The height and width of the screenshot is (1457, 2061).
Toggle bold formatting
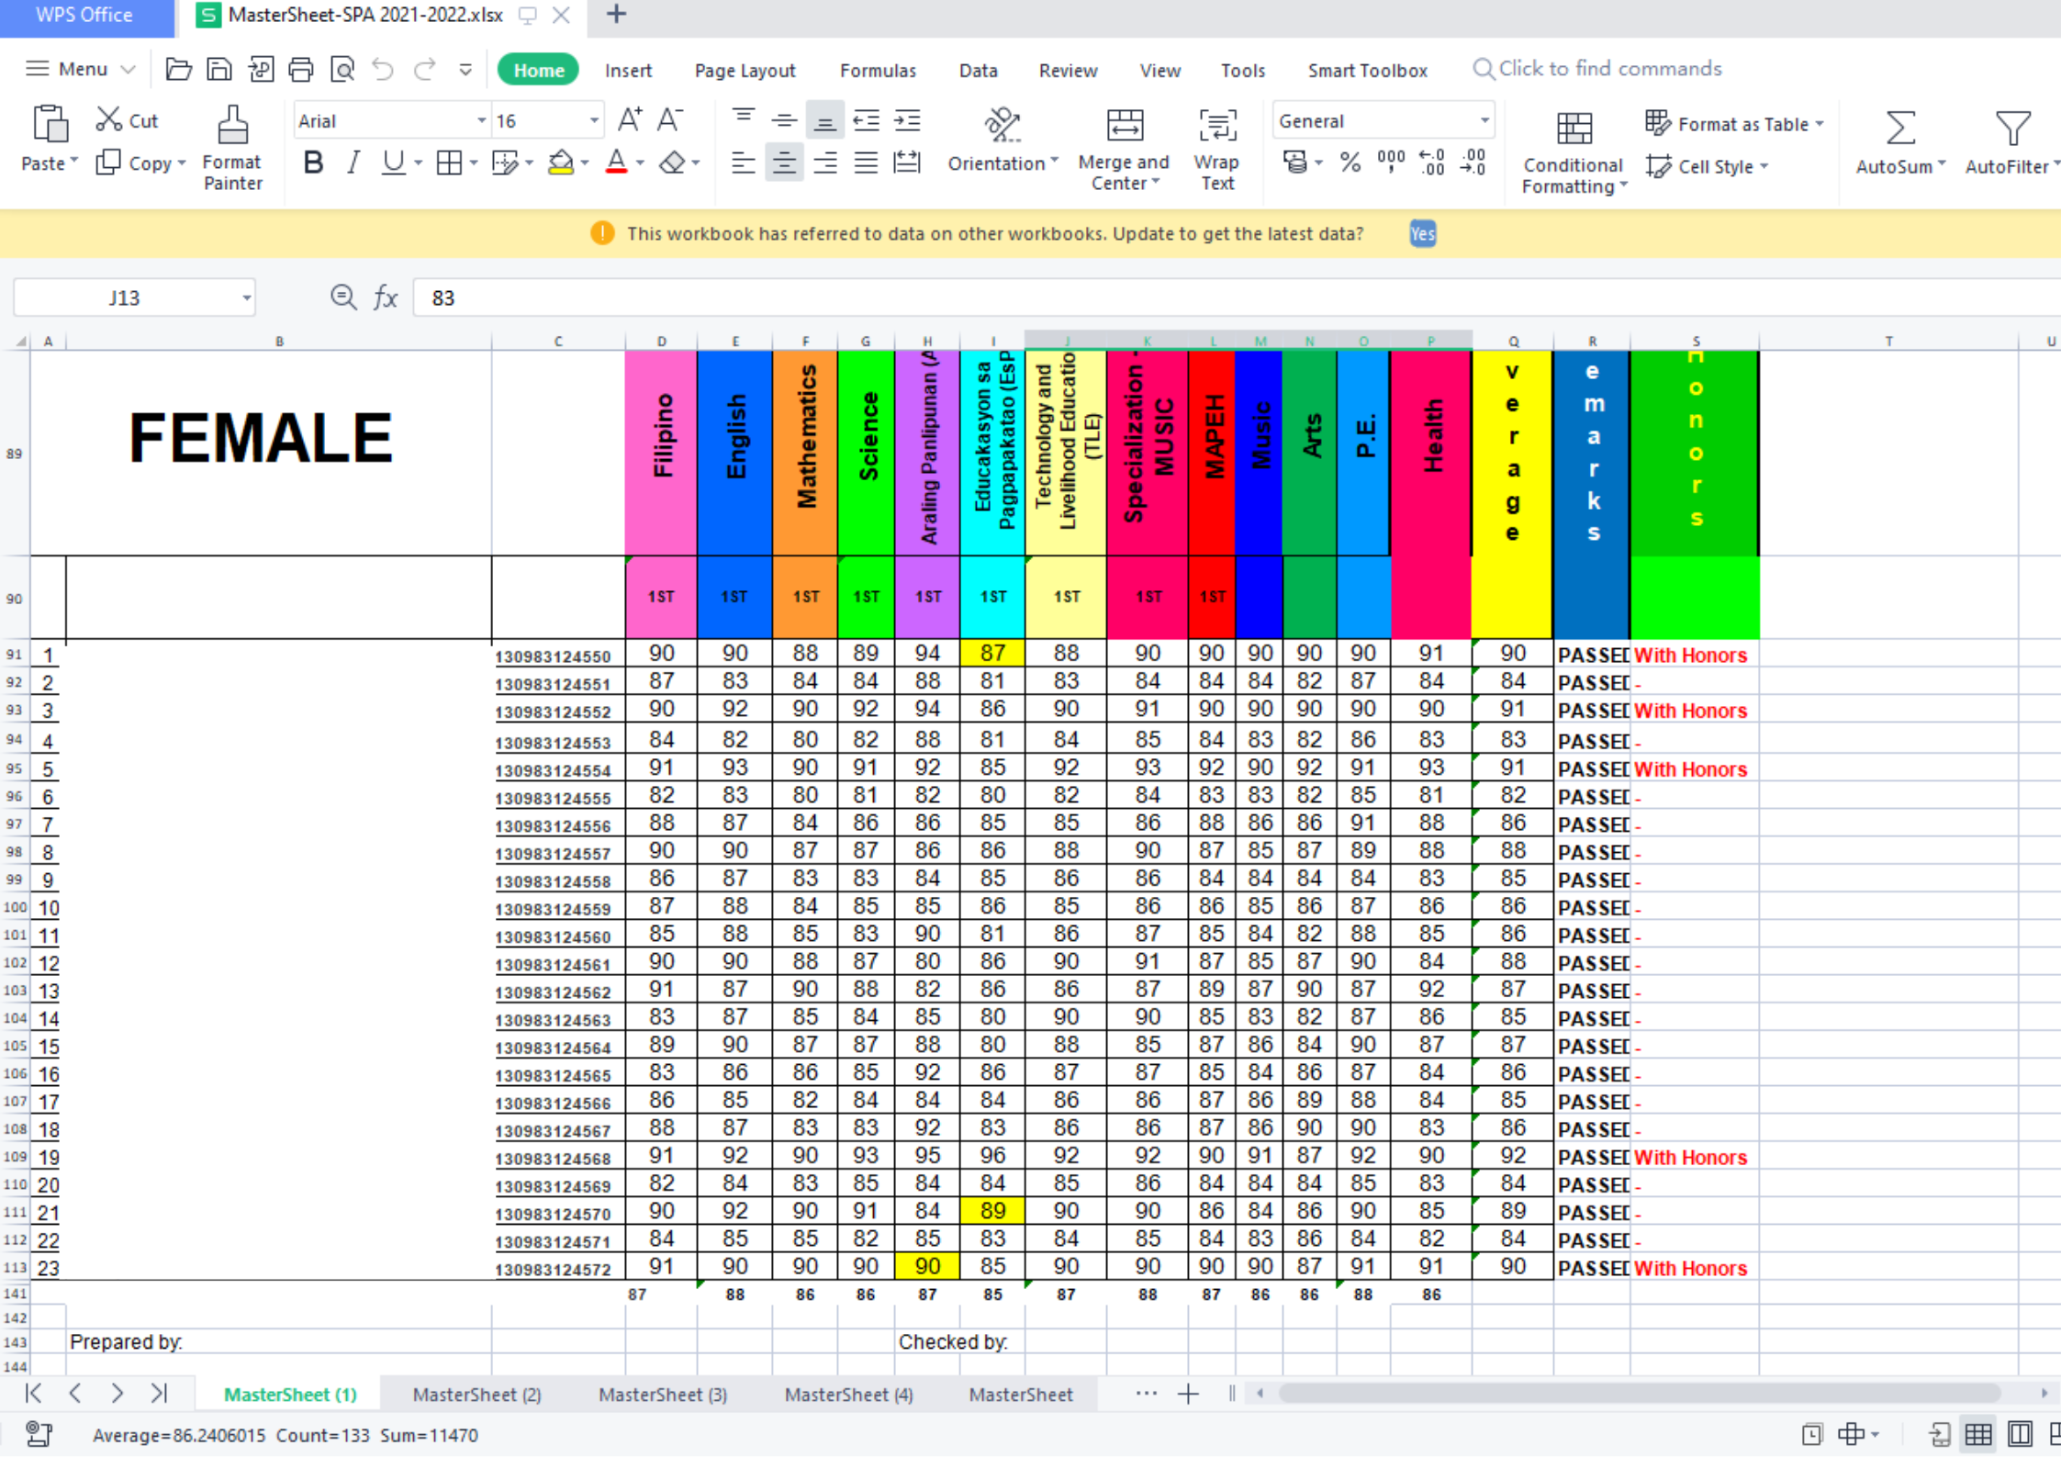click(312, 163)
